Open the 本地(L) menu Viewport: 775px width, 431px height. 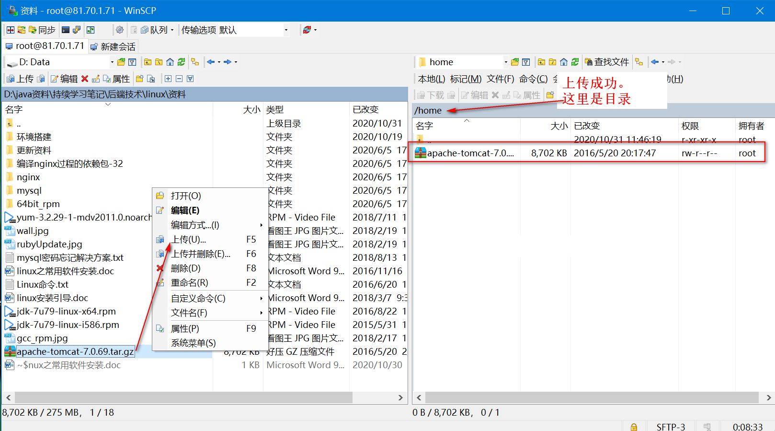(432, 79)
